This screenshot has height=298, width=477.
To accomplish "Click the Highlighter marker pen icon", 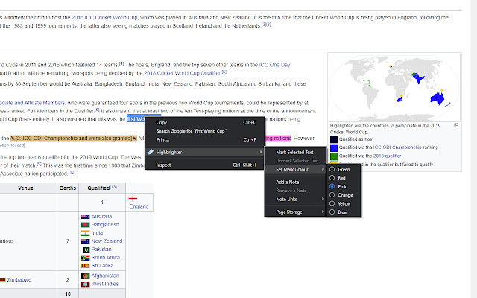I will point(150,152).
